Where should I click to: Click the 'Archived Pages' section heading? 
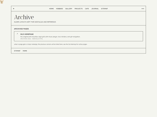click(22, 29)
